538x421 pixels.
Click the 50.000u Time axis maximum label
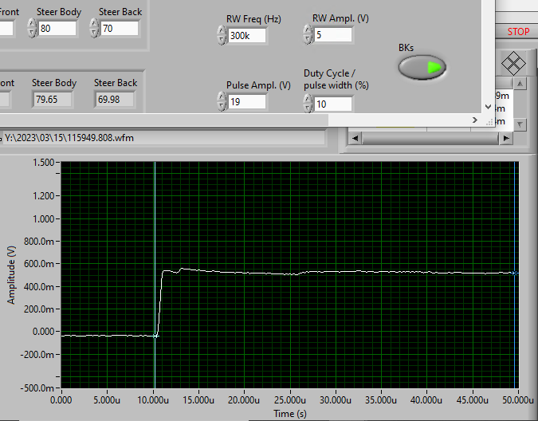(518, 400)
